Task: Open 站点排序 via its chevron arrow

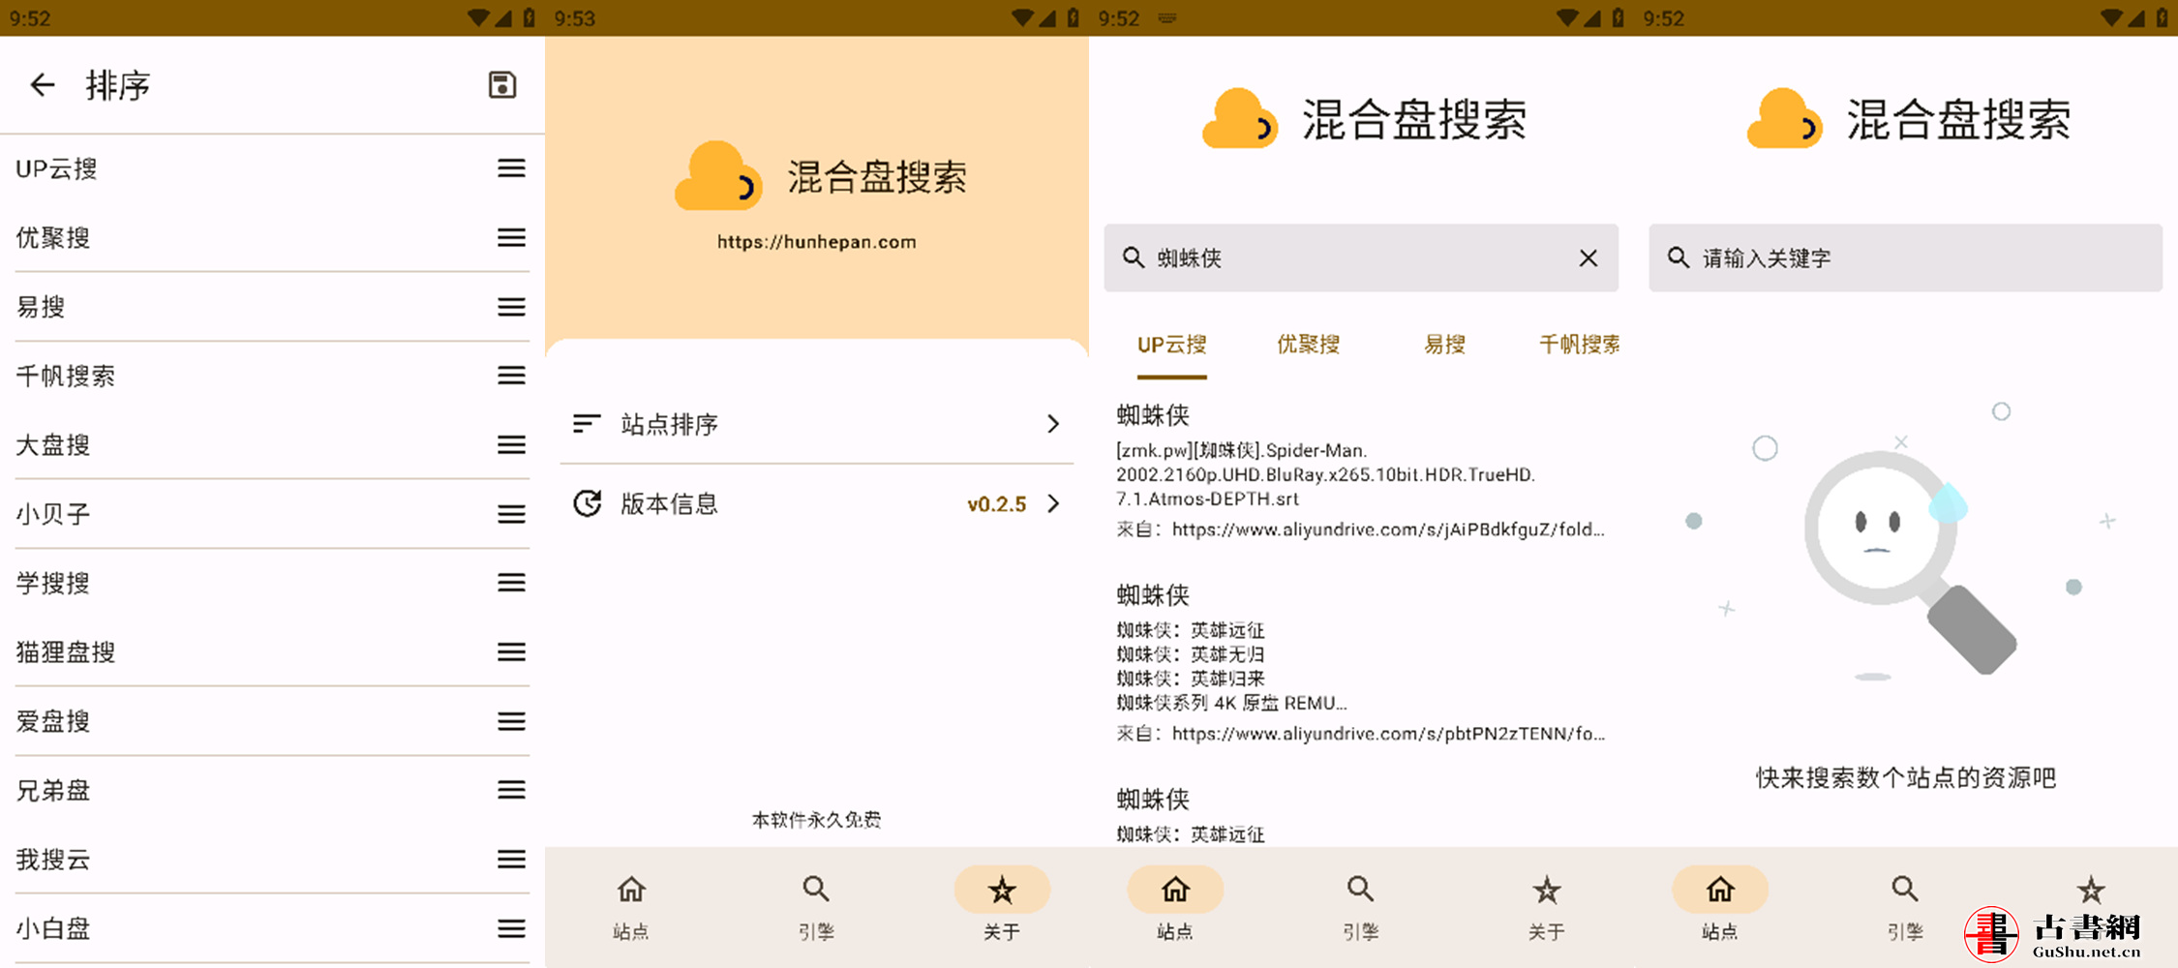Action: (x=1053, y=424)
